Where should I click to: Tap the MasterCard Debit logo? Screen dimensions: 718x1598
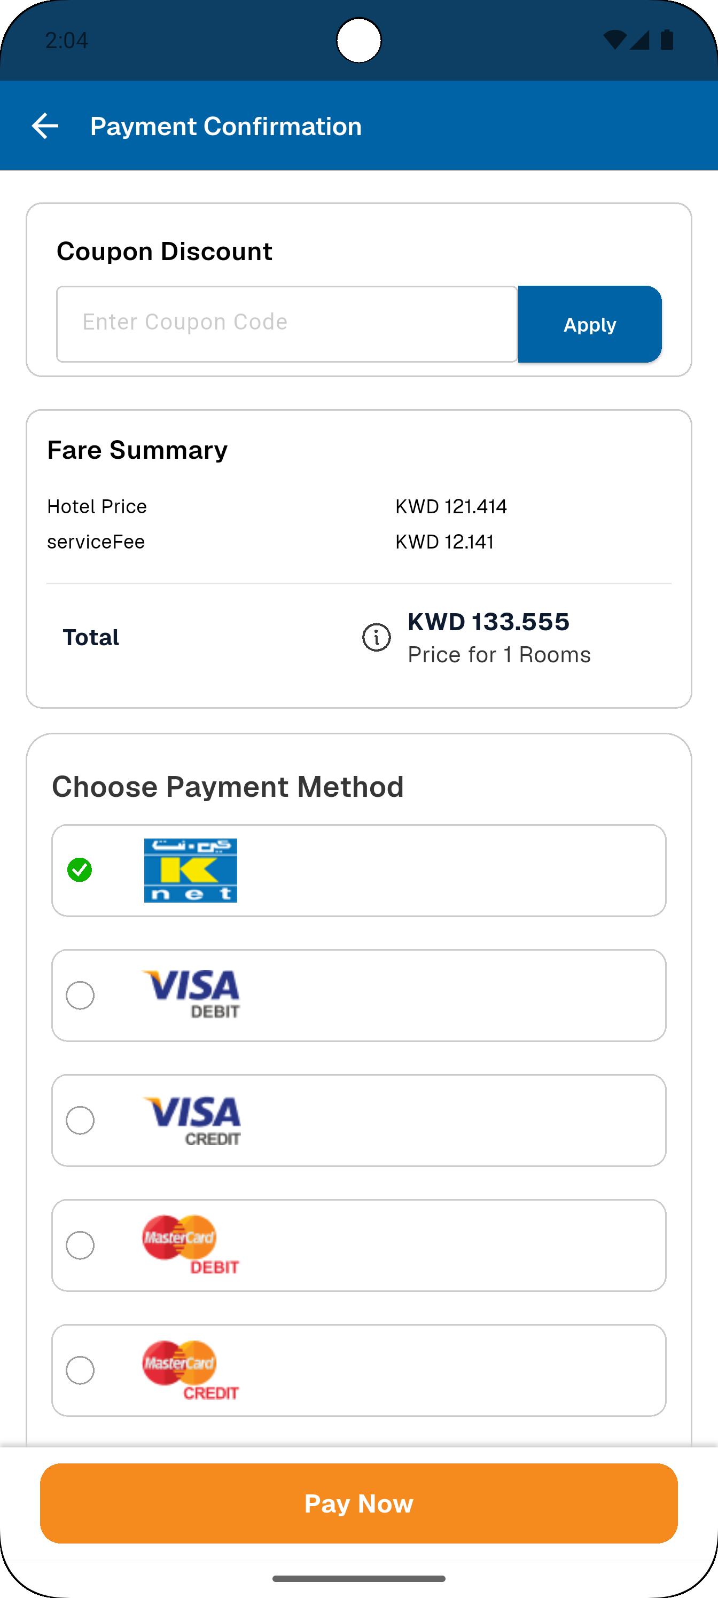click(191, 1244)
